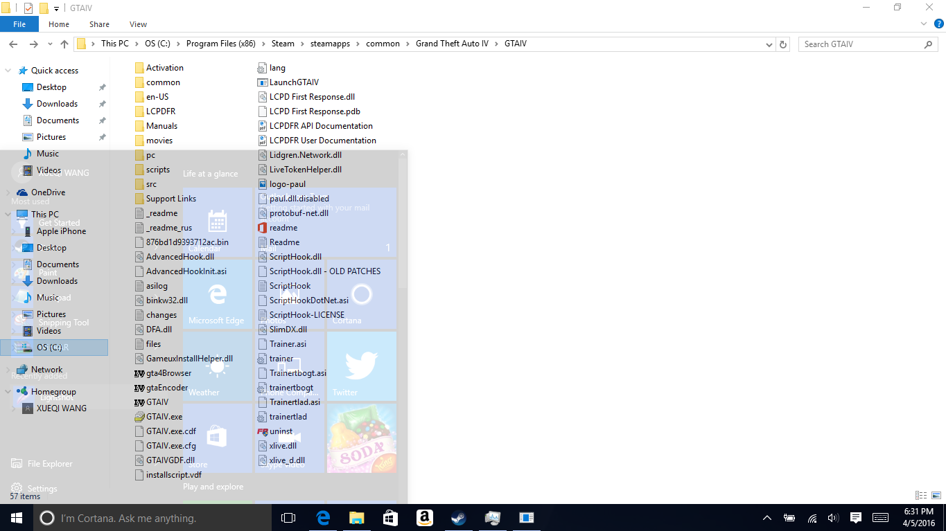This screenshot has height=531, width=946.
Task: Click the Forward navigation arrow
Action: click(x=33, y=44)
